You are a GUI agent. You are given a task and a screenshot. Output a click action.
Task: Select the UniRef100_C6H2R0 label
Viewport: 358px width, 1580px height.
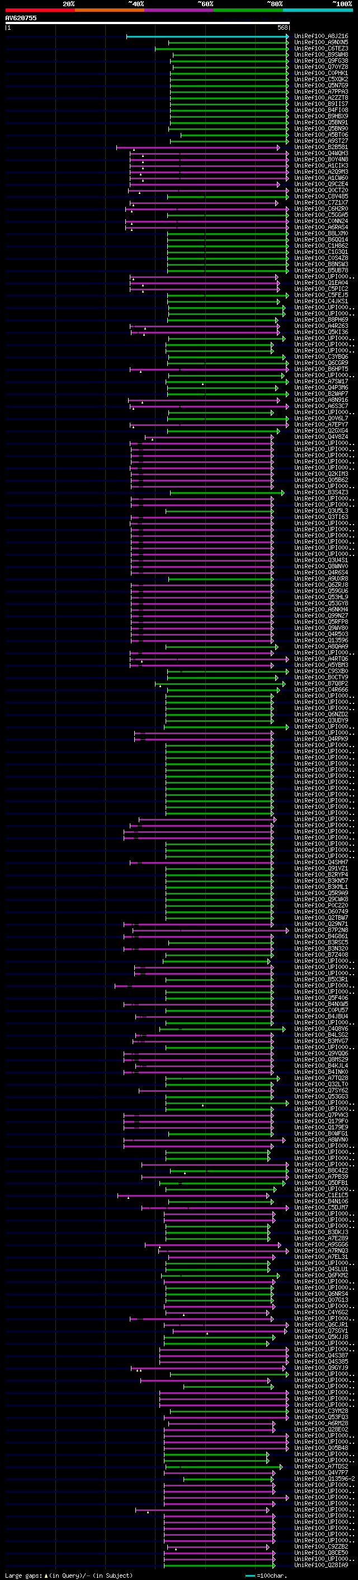pyautogui.click(x=321, y=208)
